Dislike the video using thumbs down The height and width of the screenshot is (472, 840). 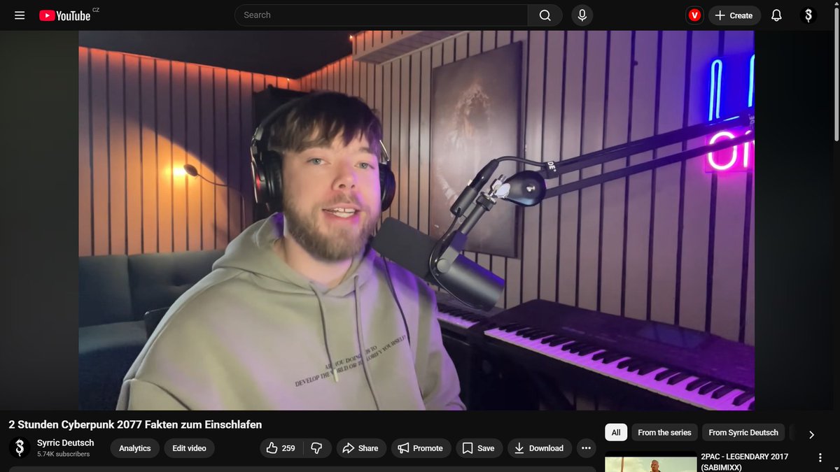pos(317,448)
